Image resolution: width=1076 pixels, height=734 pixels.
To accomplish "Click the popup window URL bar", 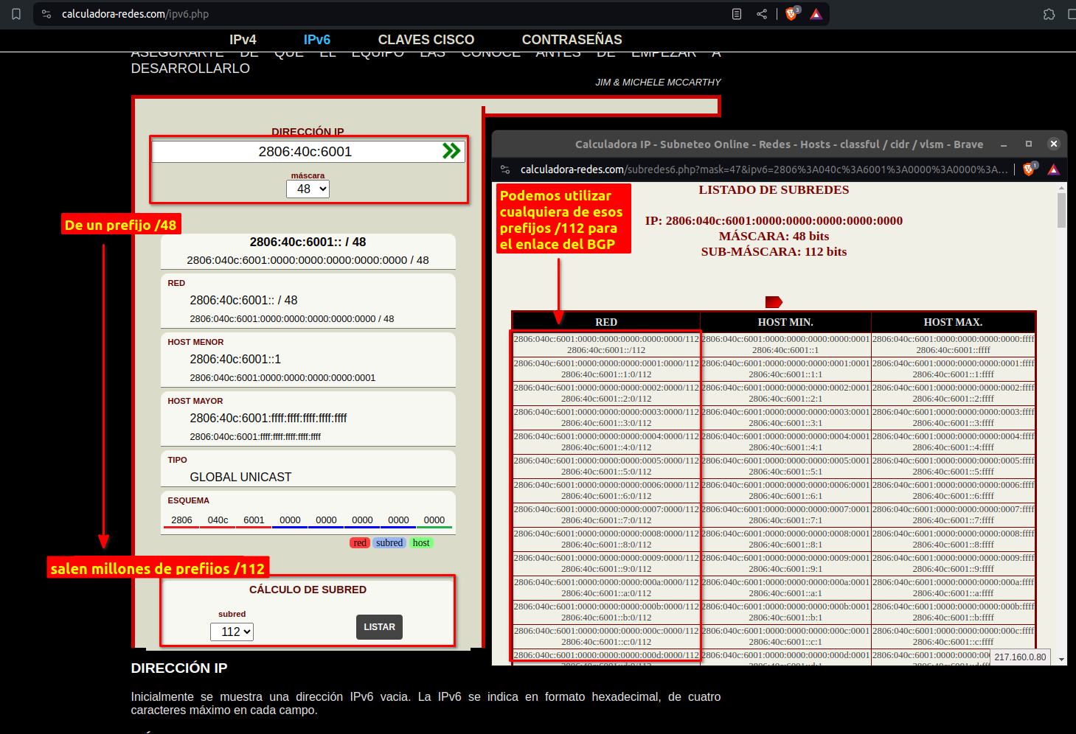I will 763,169.
